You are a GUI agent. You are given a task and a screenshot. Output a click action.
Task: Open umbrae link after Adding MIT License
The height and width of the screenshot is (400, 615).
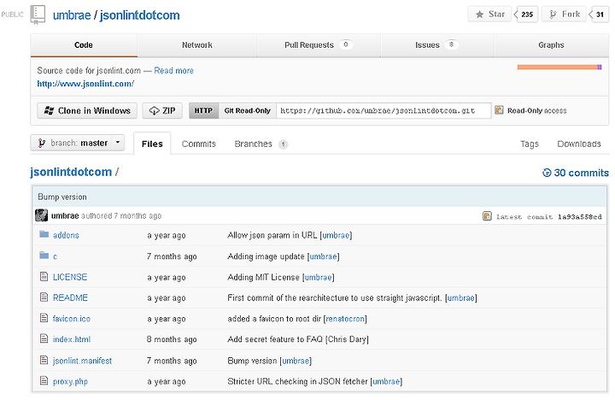point(318,277)
